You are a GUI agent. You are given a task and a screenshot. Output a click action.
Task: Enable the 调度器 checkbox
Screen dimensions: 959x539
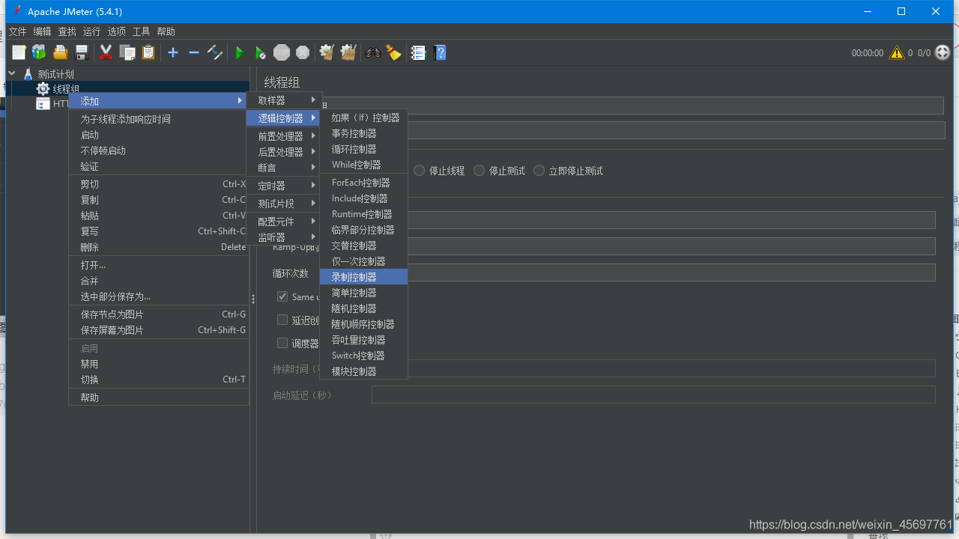click(x=282, y=343)
